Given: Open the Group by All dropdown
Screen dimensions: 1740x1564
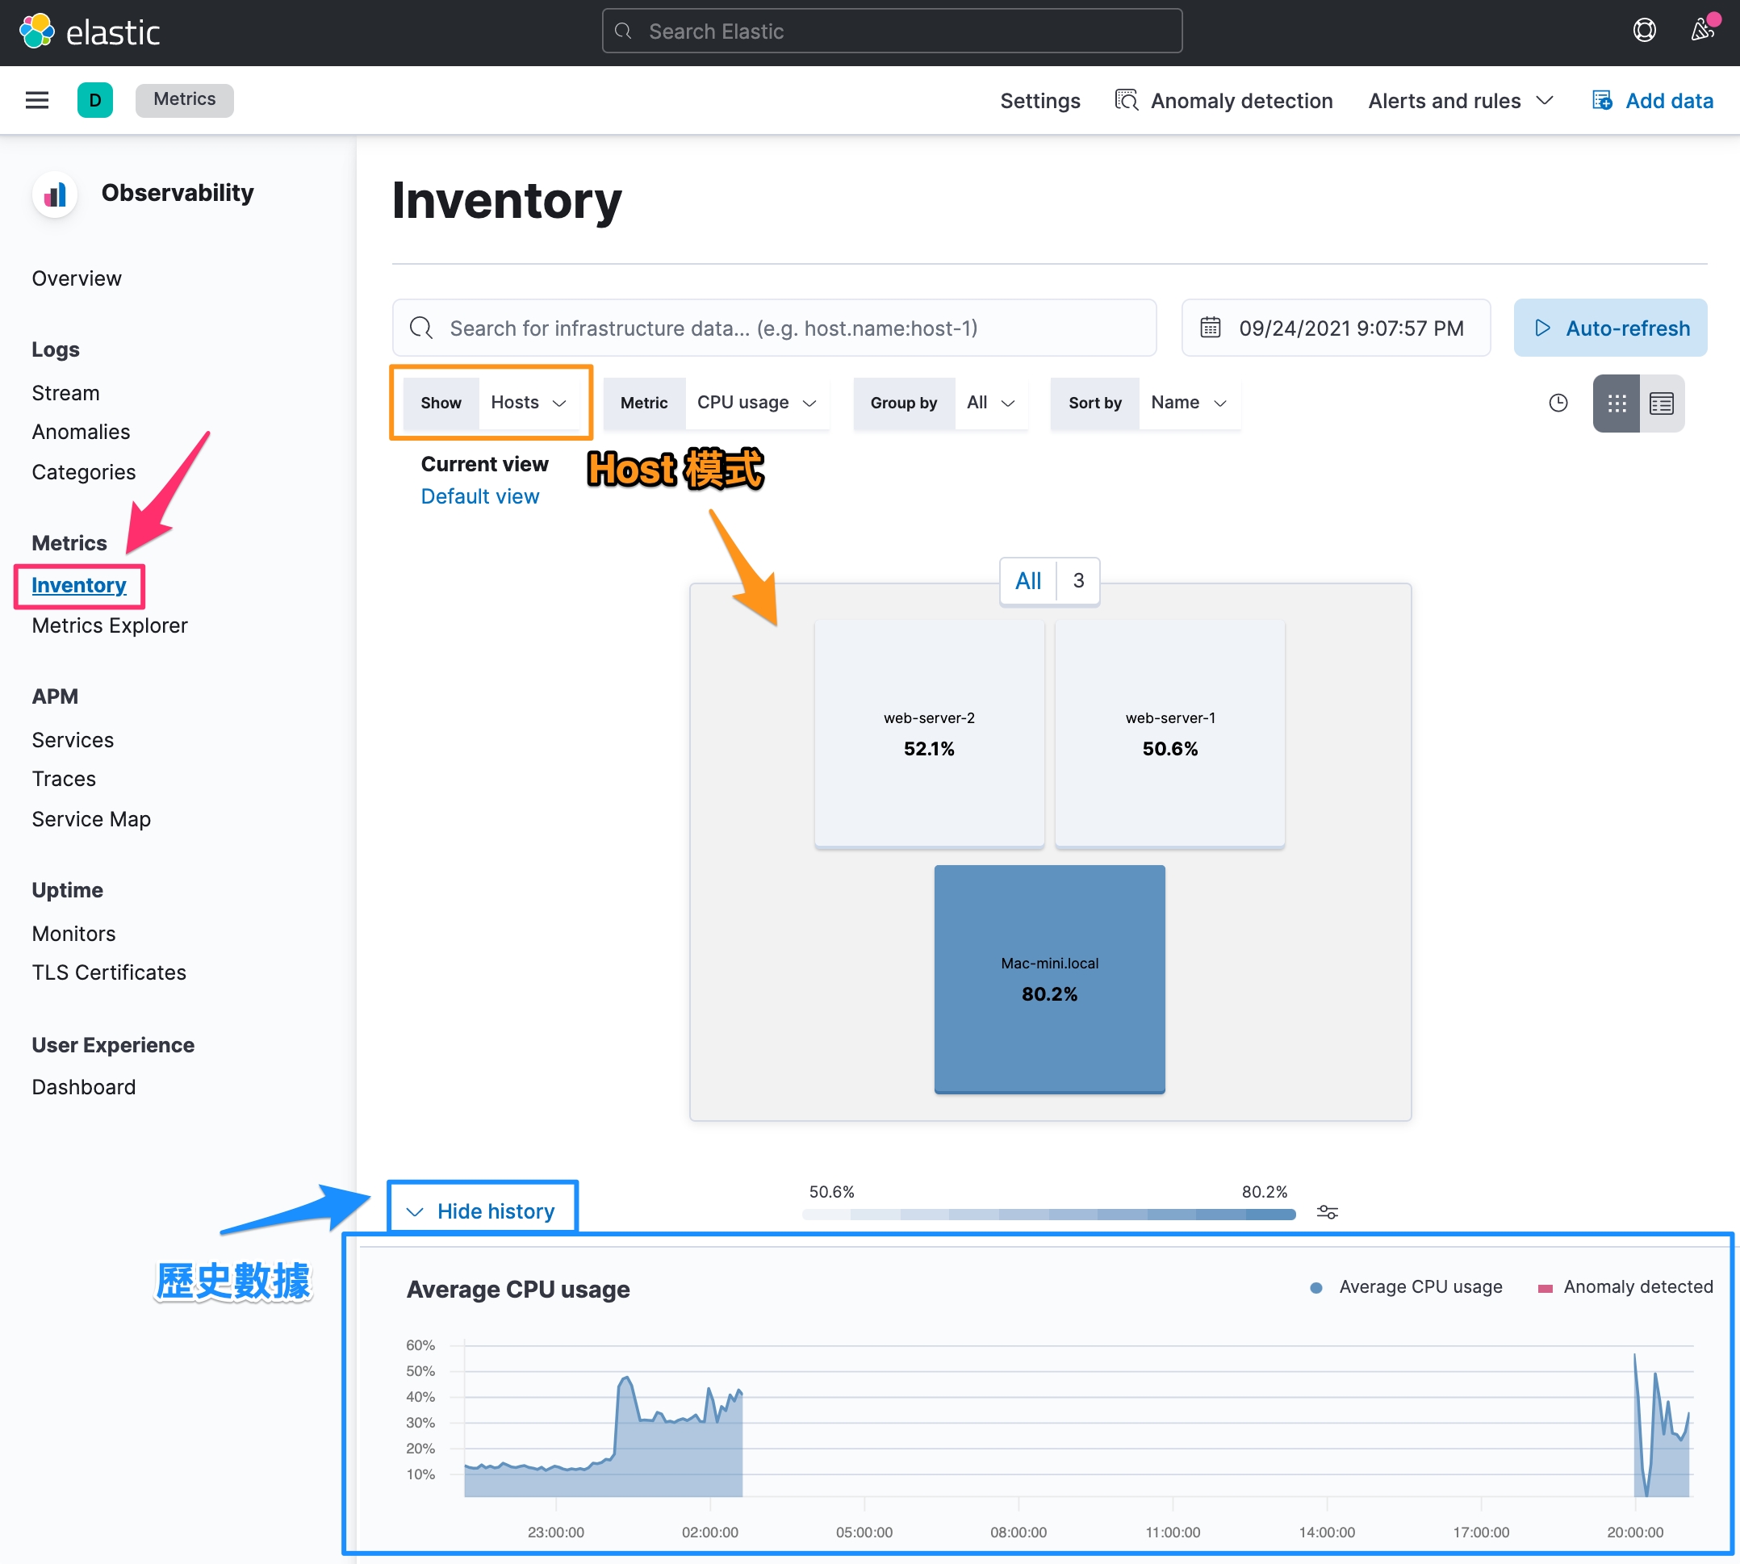Looking at the screenshot, I should 941,403.
